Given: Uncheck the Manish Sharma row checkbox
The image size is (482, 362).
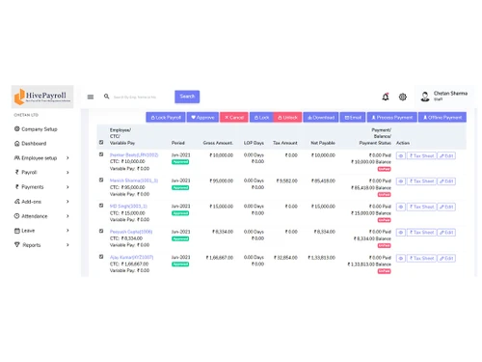Looking at the screenshot, I should tap(101, 180).
